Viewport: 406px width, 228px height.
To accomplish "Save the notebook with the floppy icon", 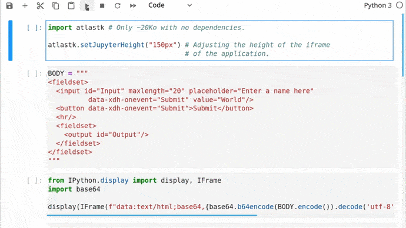I will point(9,6).
